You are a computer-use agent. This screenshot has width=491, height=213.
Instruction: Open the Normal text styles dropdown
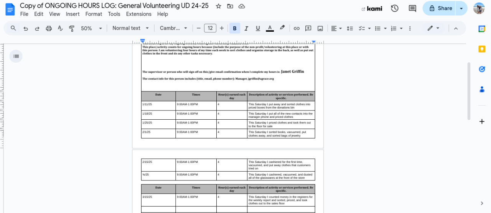130,28
